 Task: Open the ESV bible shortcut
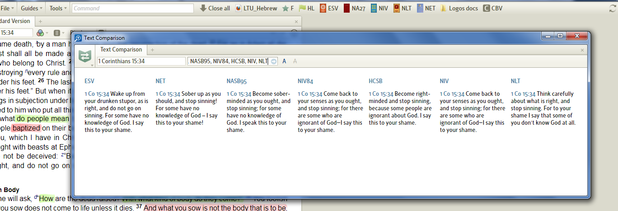329,8
